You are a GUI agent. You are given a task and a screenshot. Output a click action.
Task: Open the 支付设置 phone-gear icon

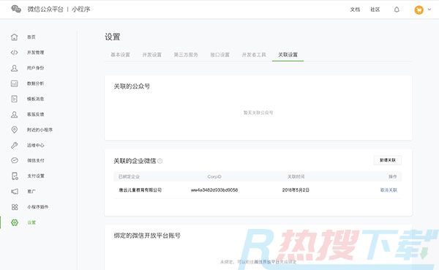click(15, 176)
